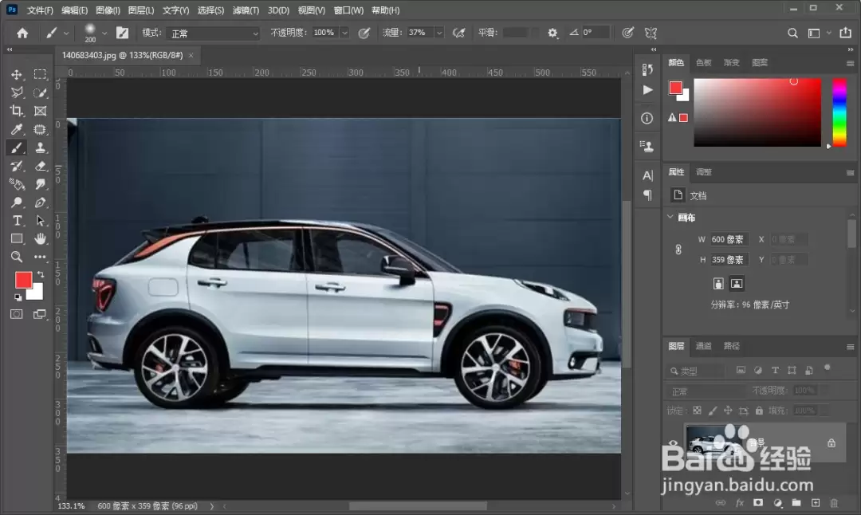Click the hue spectrum slider in Color panel
The image size is (861, 515).
pyautogui.click(x=839, y=112)
